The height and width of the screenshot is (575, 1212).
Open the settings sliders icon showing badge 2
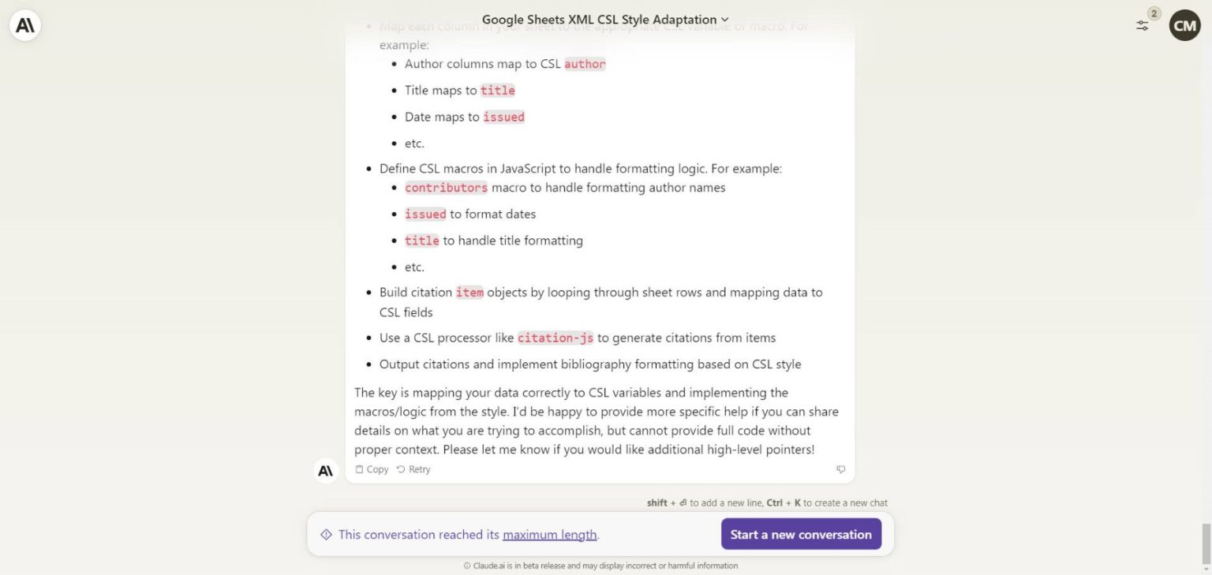point(1142,25)
